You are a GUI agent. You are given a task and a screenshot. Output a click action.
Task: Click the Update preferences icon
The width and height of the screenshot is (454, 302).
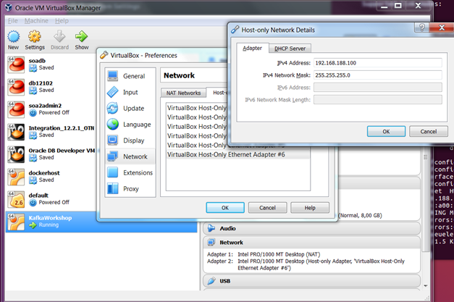click(113, 109)
